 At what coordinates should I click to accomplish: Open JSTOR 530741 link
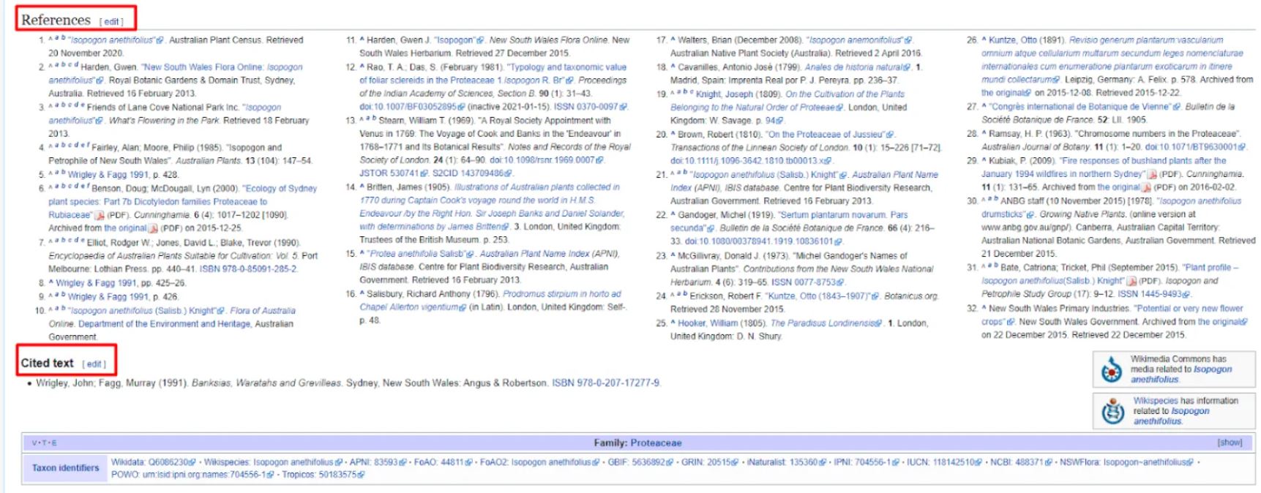click(x=394, y=173)
